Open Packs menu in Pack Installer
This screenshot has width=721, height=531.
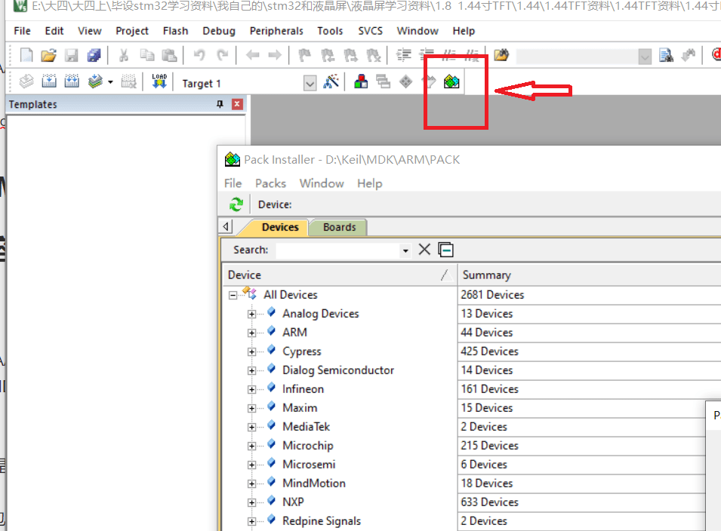coord(270,183)
